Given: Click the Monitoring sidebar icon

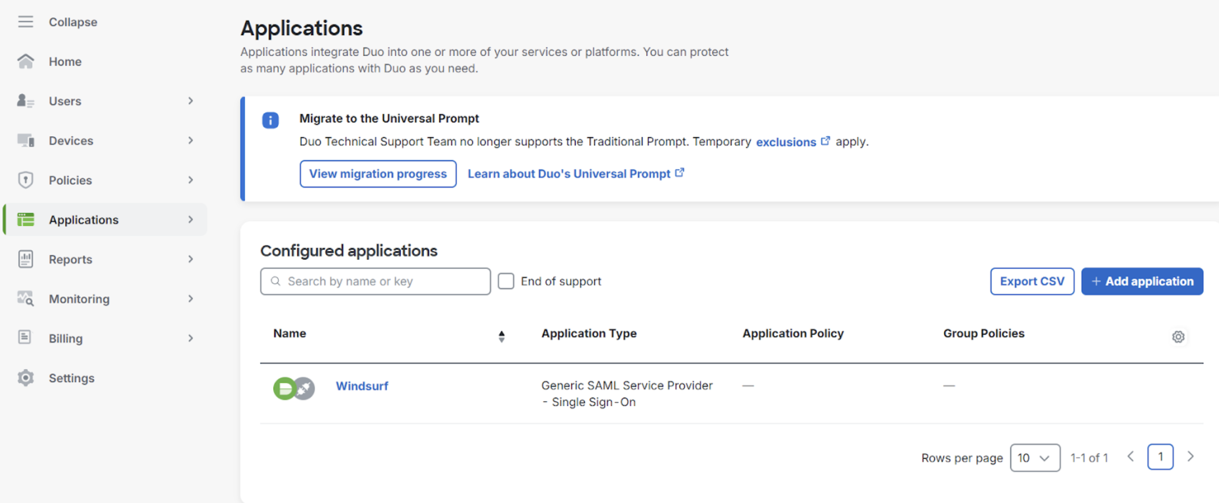Looking at the screenshot, I should 26,299.
